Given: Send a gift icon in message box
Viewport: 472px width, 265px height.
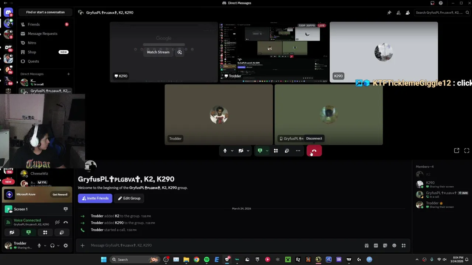Looking at the screenshot, I should [367, 245].
